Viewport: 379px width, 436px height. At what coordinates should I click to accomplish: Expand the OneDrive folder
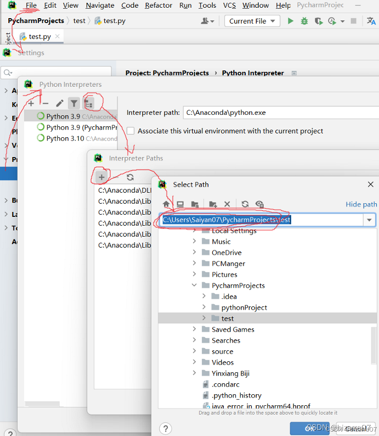tap(194, 252)
